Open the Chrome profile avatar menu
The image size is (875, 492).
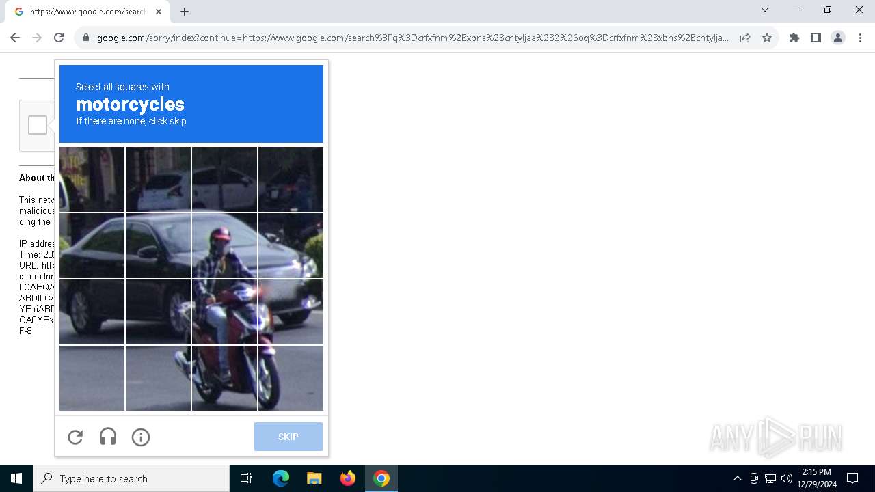(838, 38)
